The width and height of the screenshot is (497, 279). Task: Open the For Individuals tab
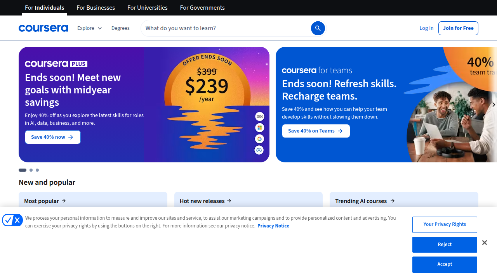(44, 8)
